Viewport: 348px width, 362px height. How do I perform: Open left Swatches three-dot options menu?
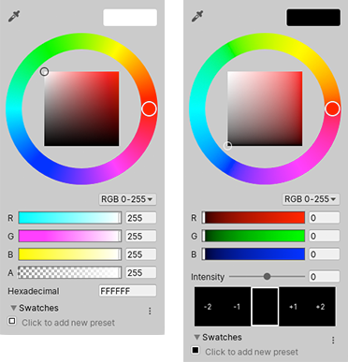pos(150,311)
